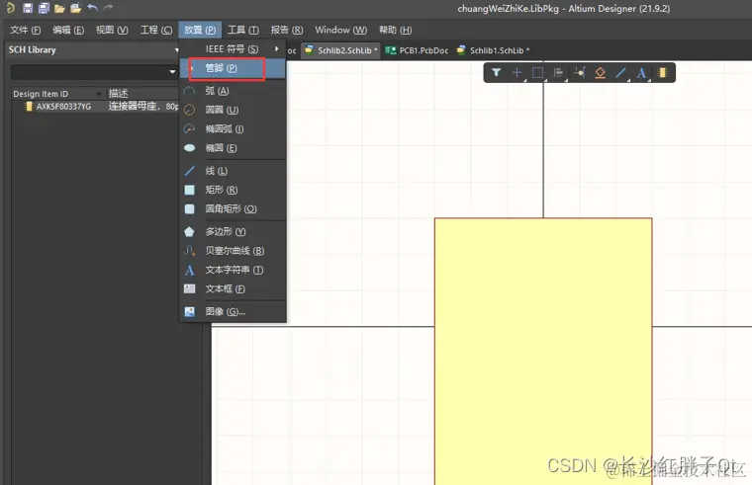
Task: Click the Save All icon
Action: click(44, 8)
